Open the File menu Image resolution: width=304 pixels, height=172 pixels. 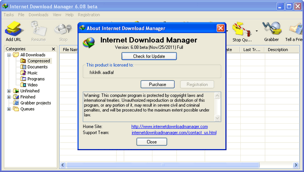tap(21, 15)
